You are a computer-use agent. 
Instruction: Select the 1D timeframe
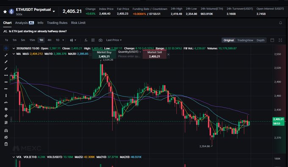pyautogui.click(x=58, y=40)
